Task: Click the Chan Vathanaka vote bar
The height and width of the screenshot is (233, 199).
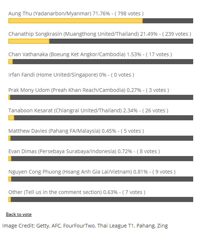Action: click(101, 62)
